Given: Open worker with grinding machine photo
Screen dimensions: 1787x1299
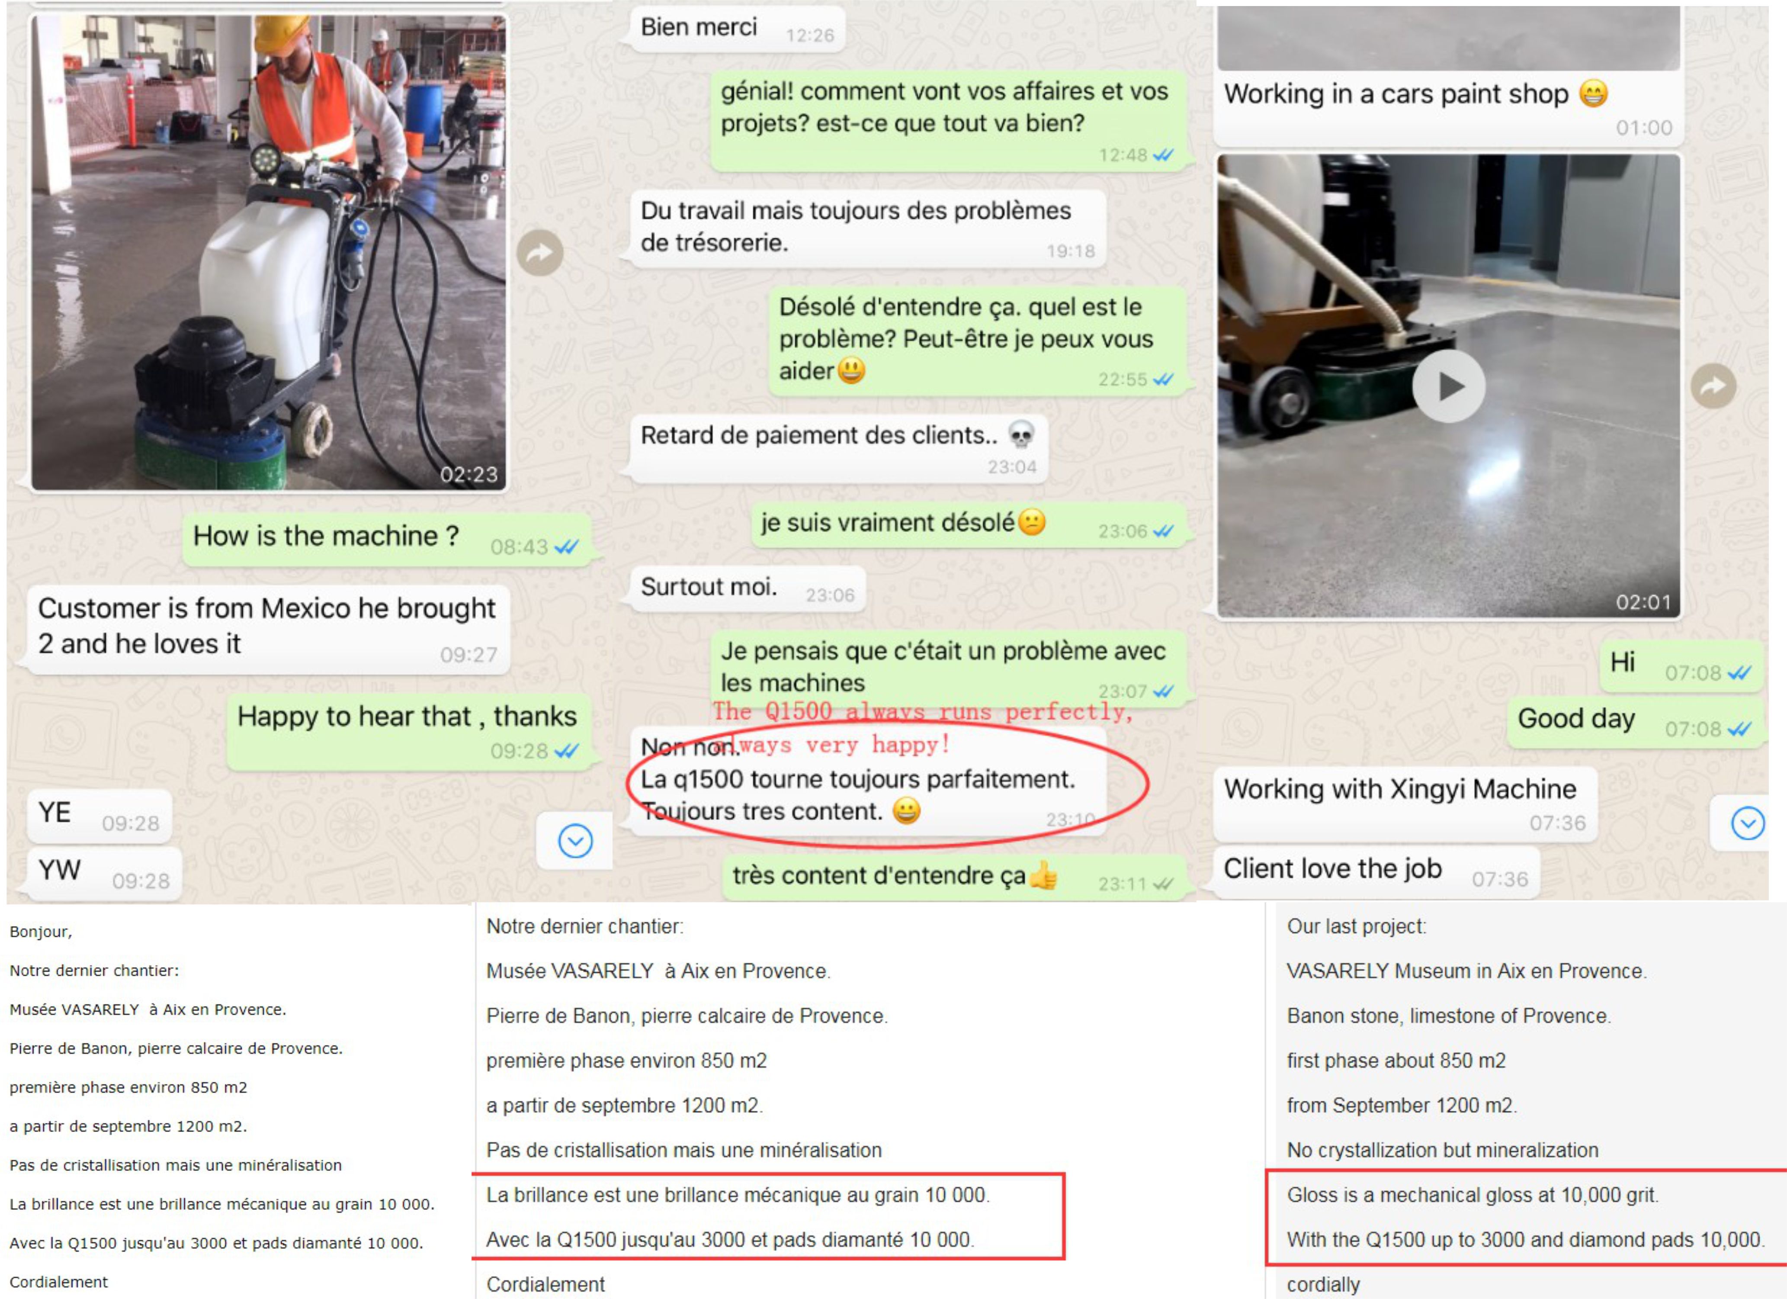Looking at the screenshot, I should point(269,252).
